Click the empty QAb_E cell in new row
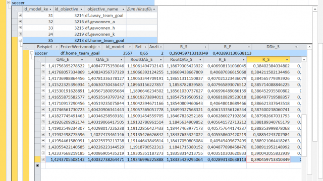 coord(66,165)
